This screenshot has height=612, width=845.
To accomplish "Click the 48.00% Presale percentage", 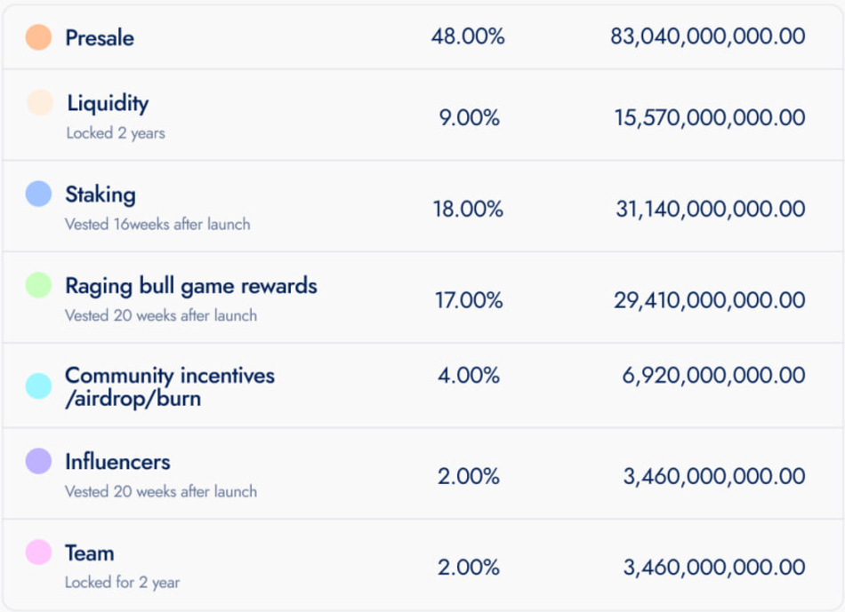I will (468, 36).
